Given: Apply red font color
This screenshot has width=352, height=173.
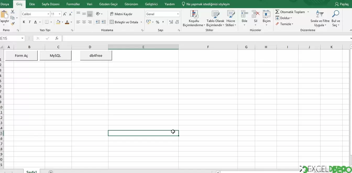Looking at the screenshot, I should click(67, 22).
